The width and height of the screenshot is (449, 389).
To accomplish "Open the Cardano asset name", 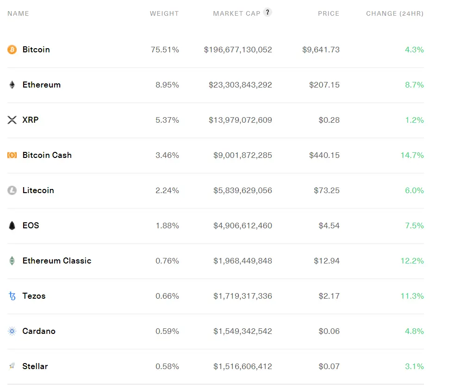I will click(x=39, y=331).
